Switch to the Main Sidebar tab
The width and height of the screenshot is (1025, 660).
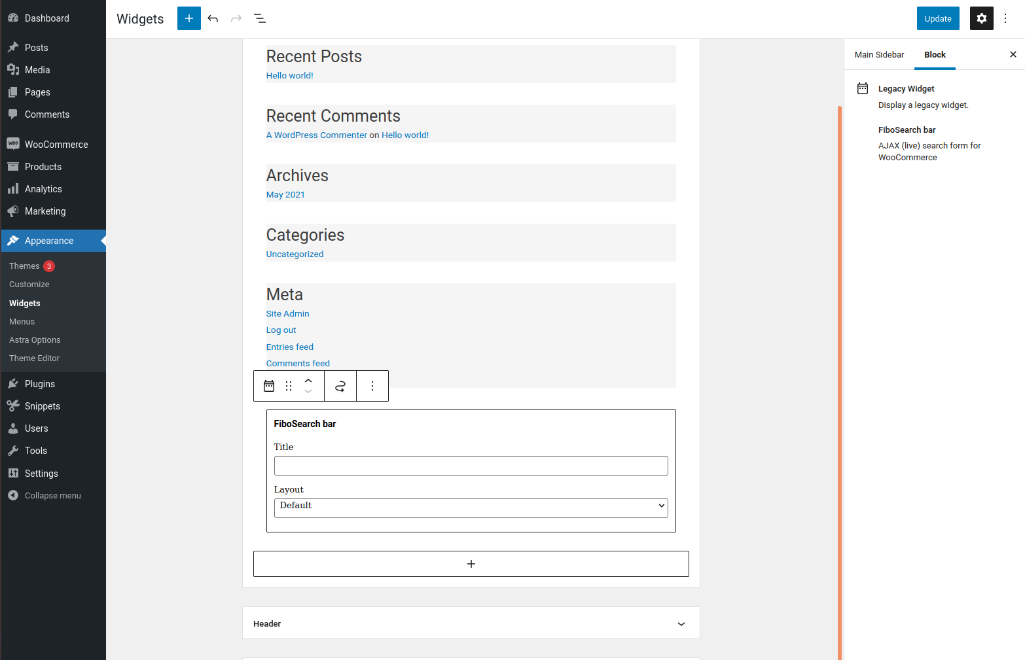pos(879,54)
